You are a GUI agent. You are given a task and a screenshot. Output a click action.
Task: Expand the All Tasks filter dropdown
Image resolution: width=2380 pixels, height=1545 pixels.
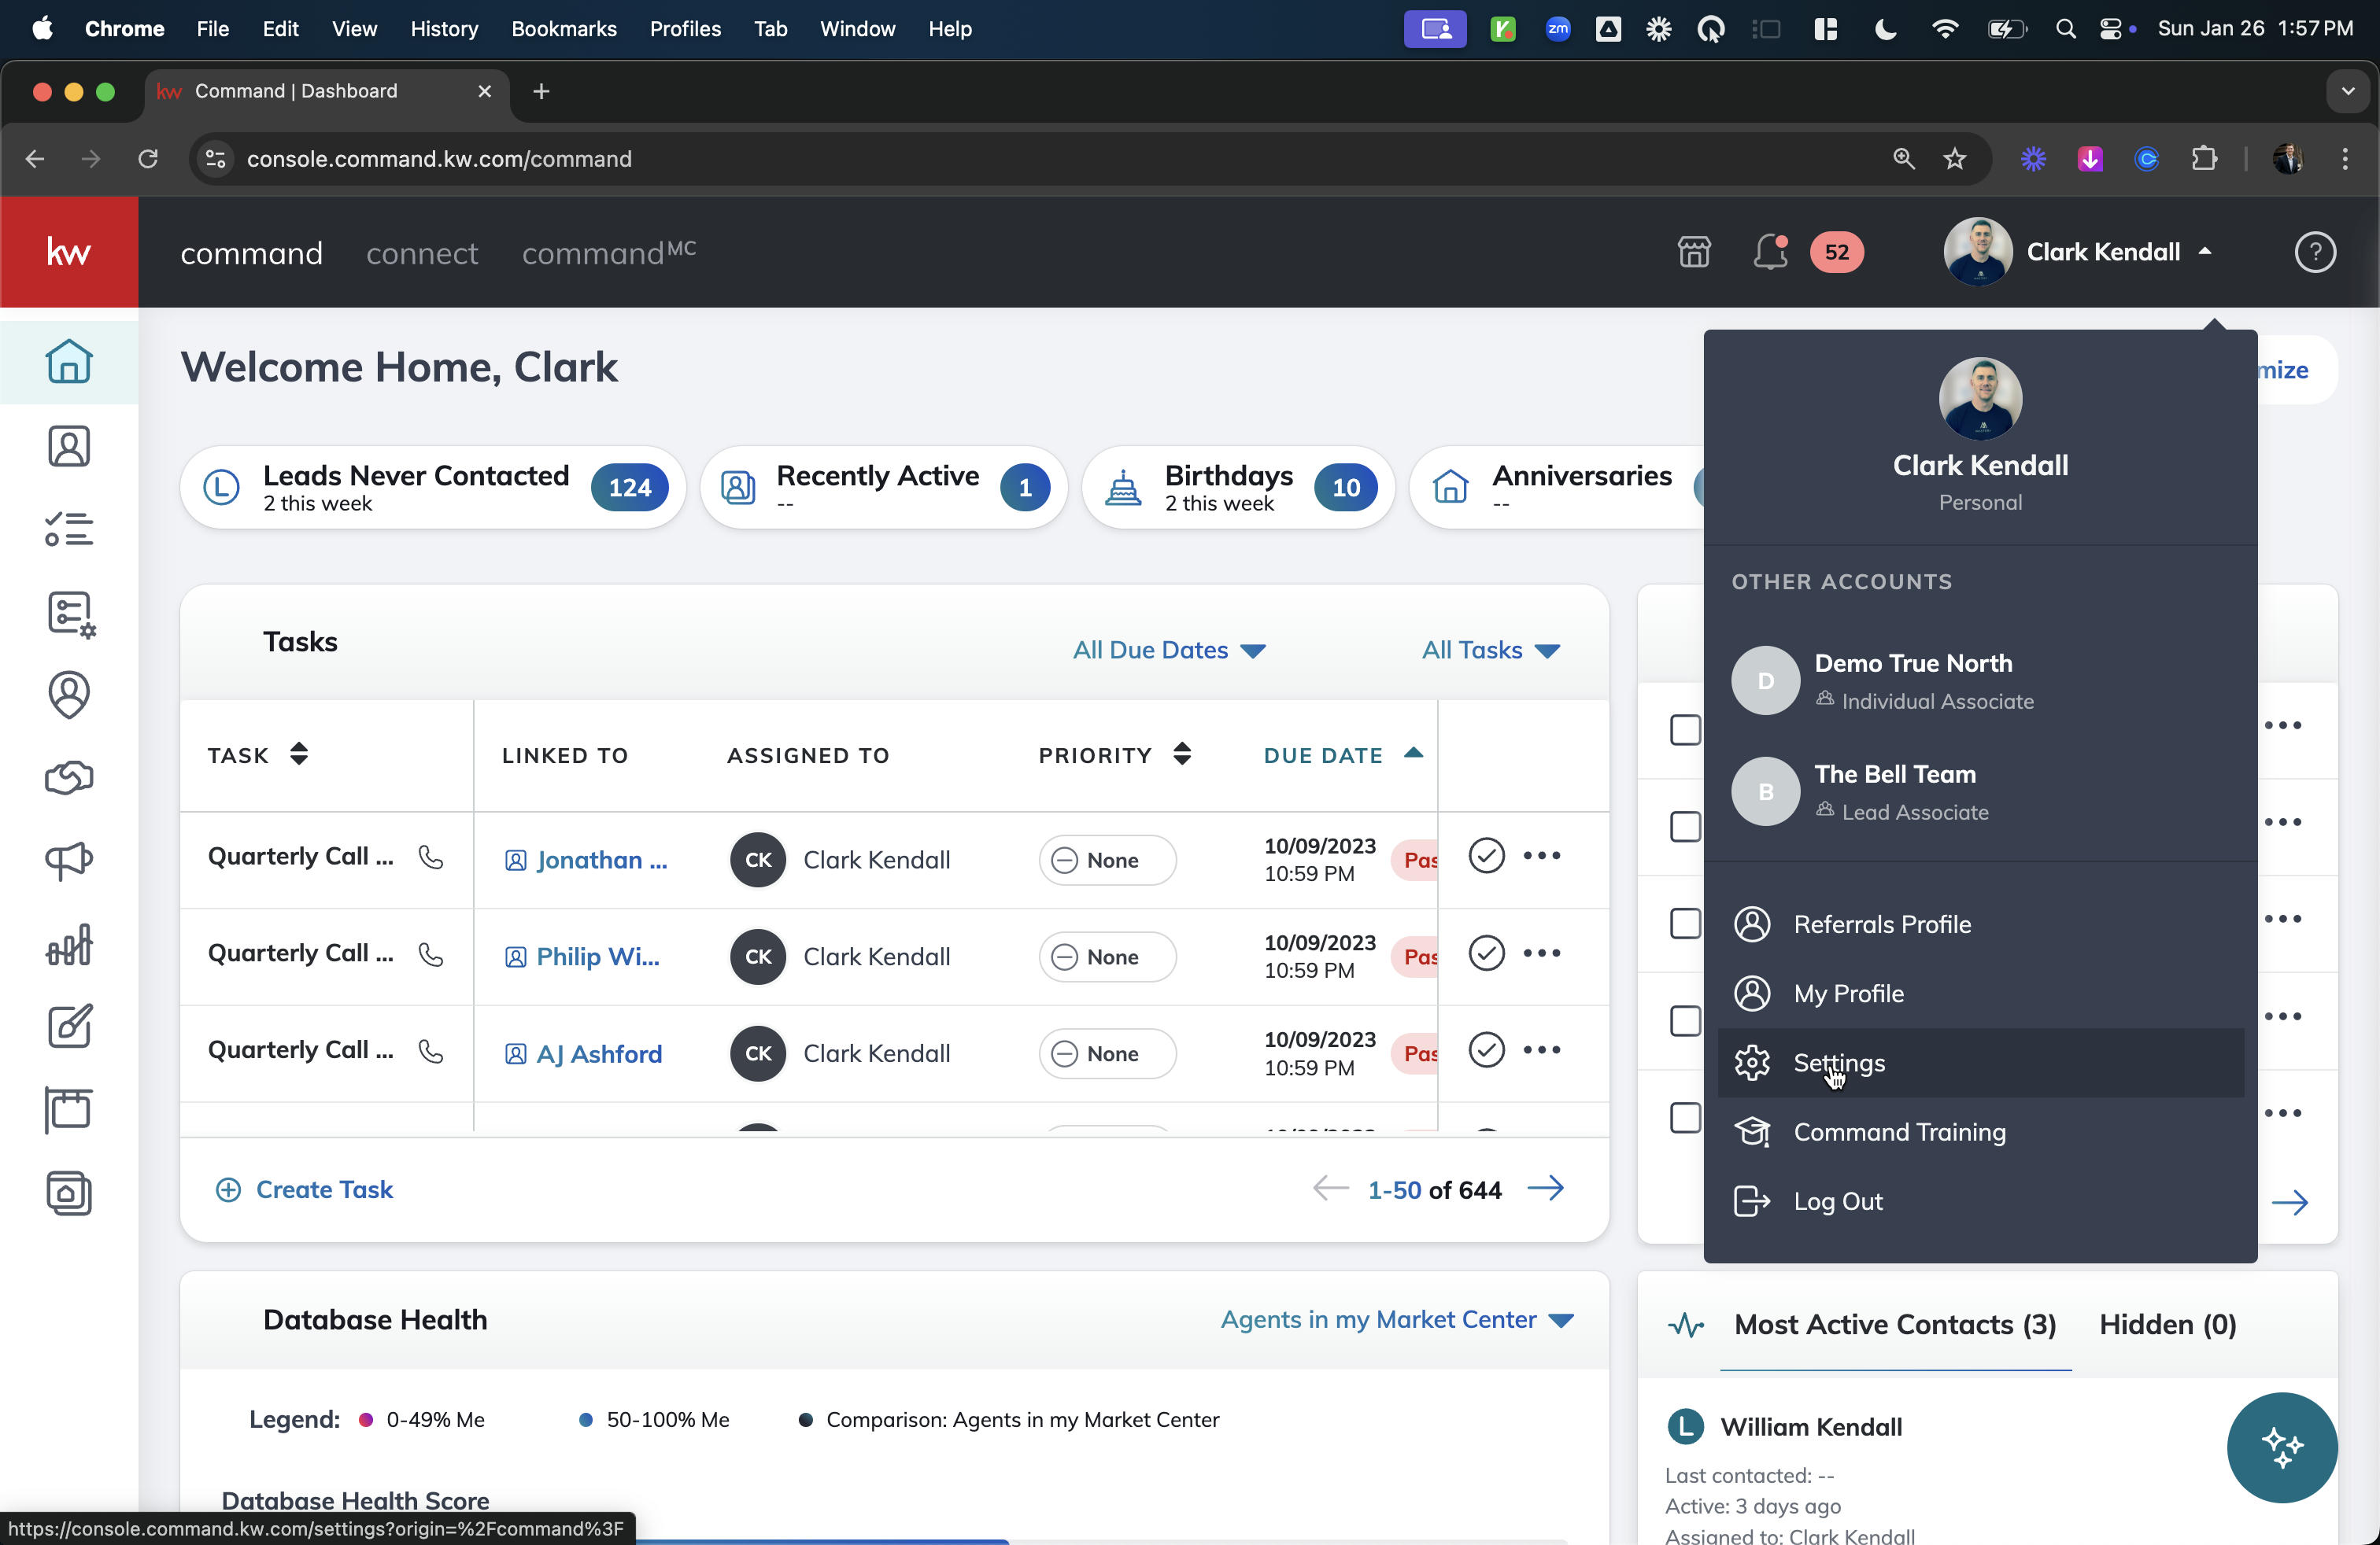(1491, 650)
